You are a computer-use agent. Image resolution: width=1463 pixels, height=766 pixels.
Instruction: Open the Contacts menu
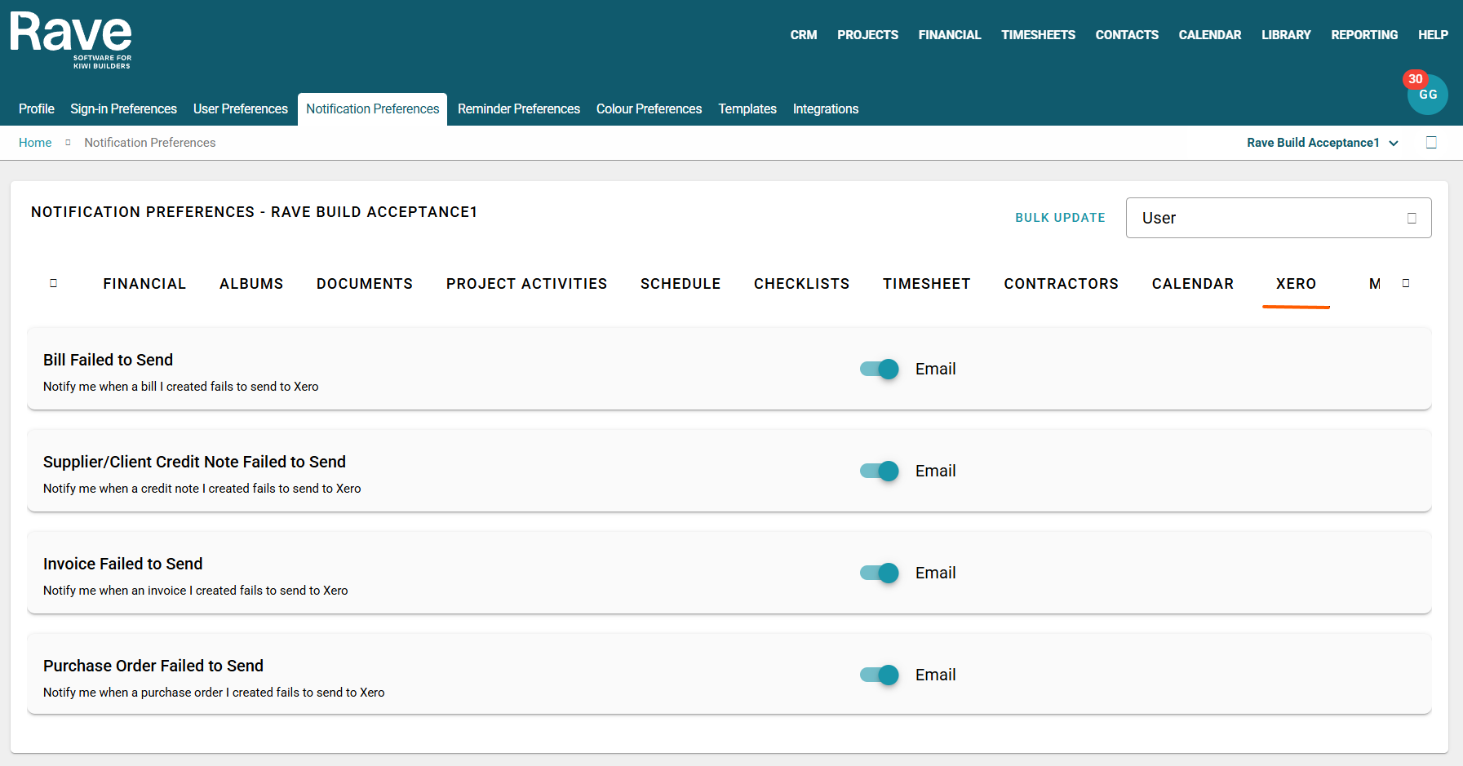pyautogui.click(x=1127, y=35)
